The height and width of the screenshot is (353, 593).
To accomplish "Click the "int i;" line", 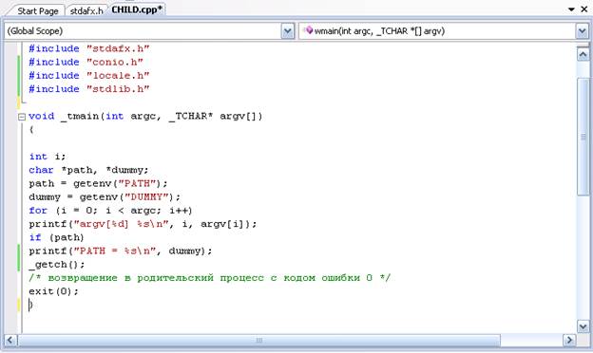I will pos(48,157).
